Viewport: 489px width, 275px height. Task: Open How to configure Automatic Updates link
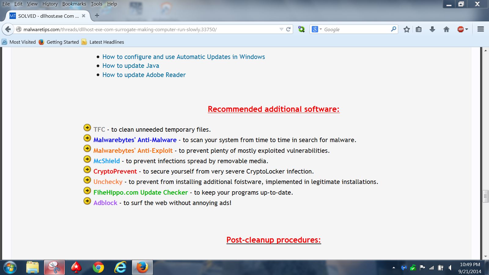tap(184, 57)
